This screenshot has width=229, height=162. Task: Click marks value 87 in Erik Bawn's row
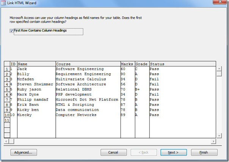[128, 105]
